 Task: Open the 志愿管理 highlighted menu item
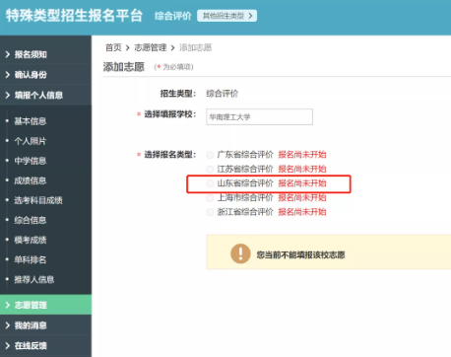(45, 305)
